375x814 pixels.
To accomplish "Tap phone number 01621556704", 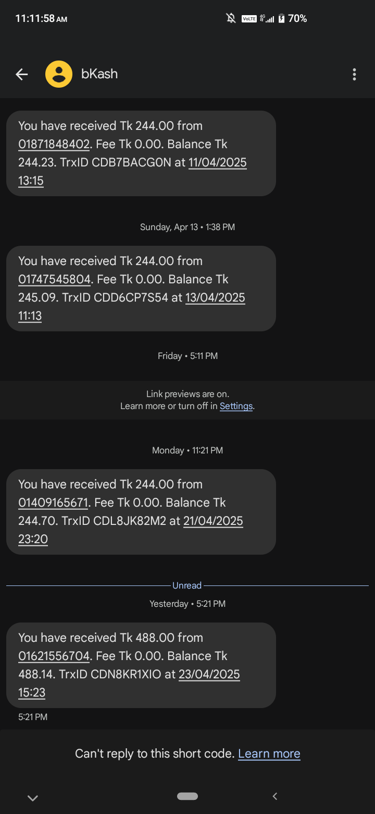I will pyautogui.click(x=54, y=656).
